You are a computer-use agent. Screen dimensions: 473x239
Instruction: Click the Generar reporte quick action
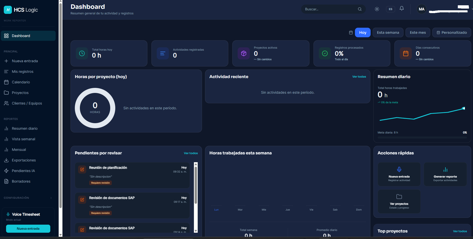coord(445,174)
